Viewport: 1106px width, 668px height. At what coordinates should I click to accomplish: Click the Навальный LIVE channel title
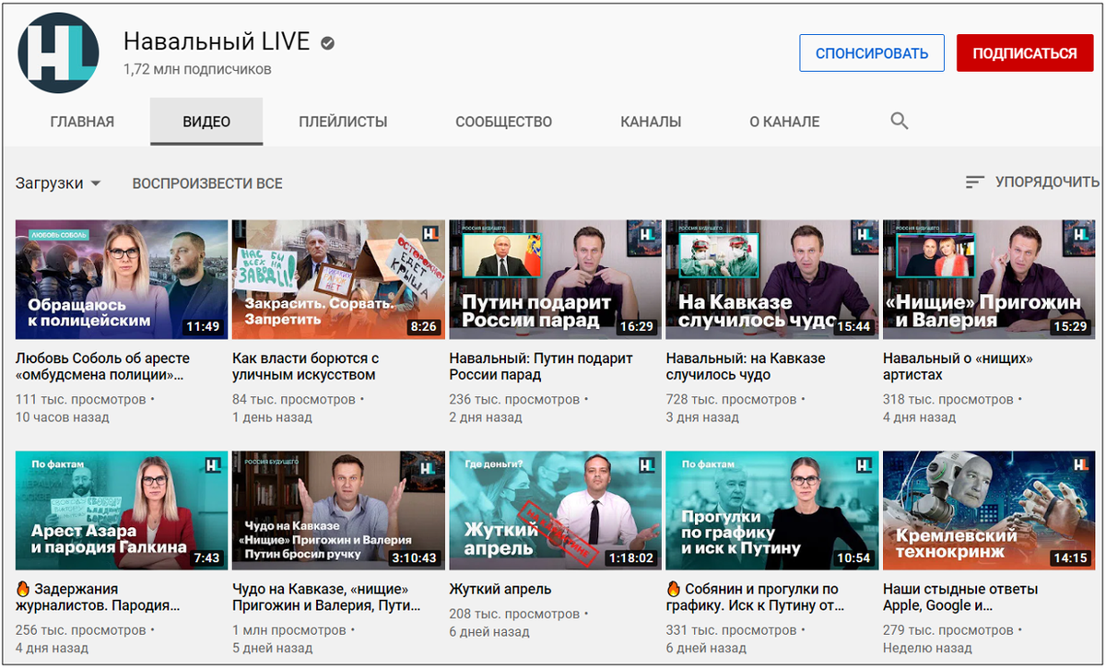[218, 42]
